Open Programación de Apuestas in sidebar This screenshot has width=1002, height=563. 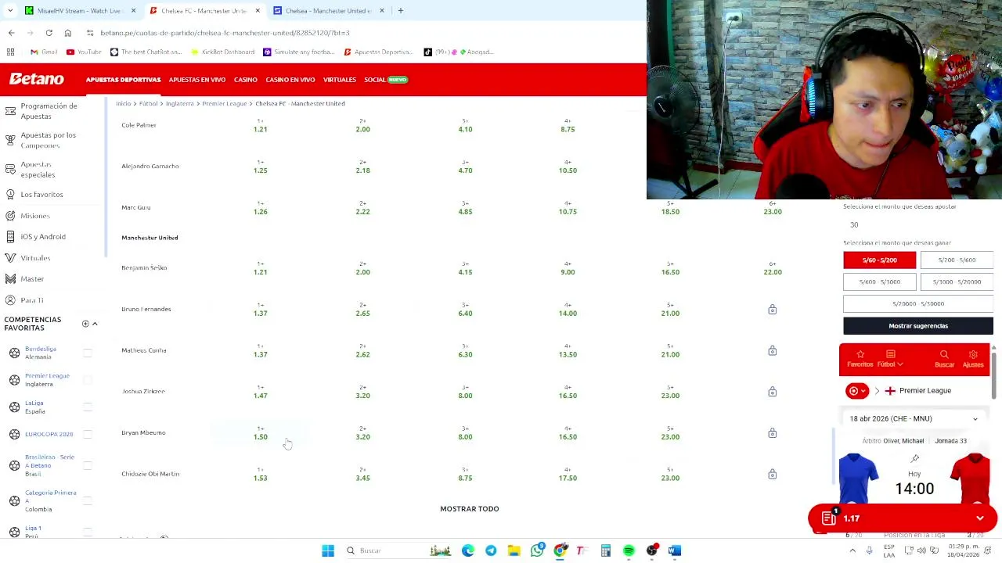[x=49, y=111]
